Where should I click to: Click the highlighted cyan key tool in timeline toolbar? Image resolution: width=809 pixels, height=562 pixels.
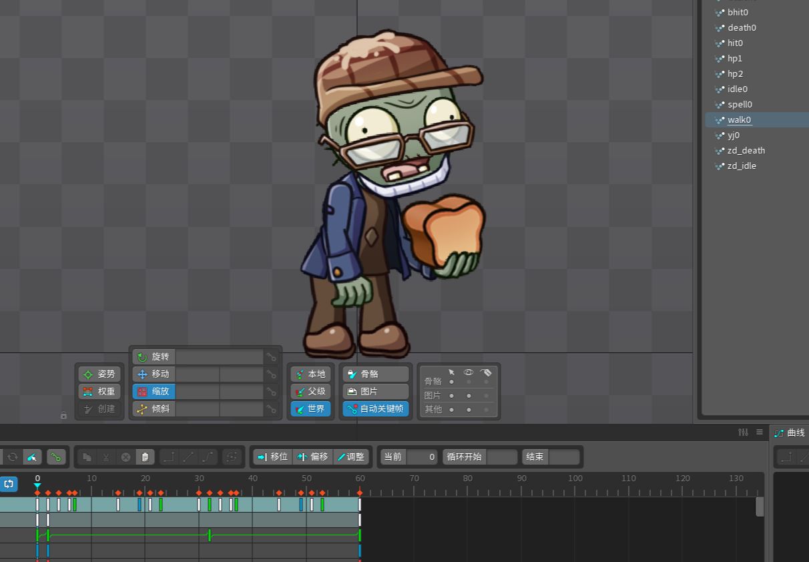[x=32, y=457]
